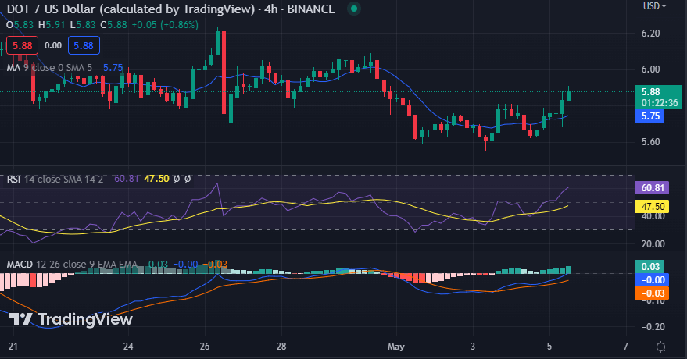Click the orange -0.03 signal axis label
687x359 pixels.
pos(652,293)
